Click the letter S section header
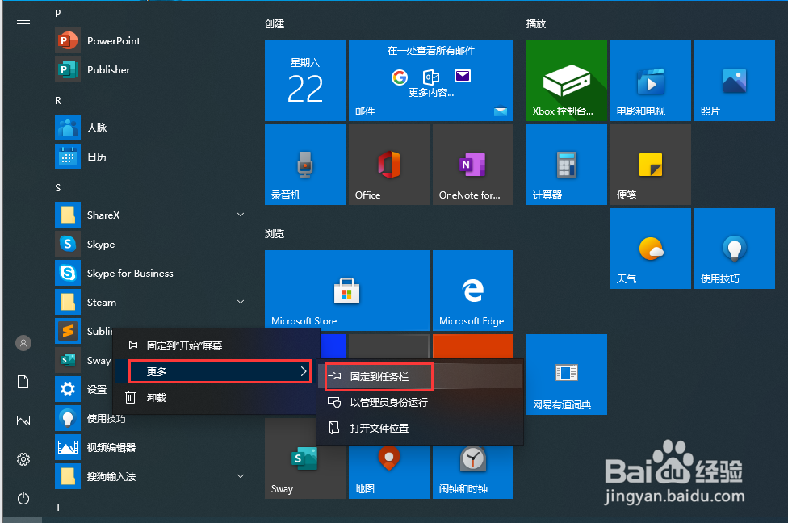788x523 pixels. pos(58,188)
